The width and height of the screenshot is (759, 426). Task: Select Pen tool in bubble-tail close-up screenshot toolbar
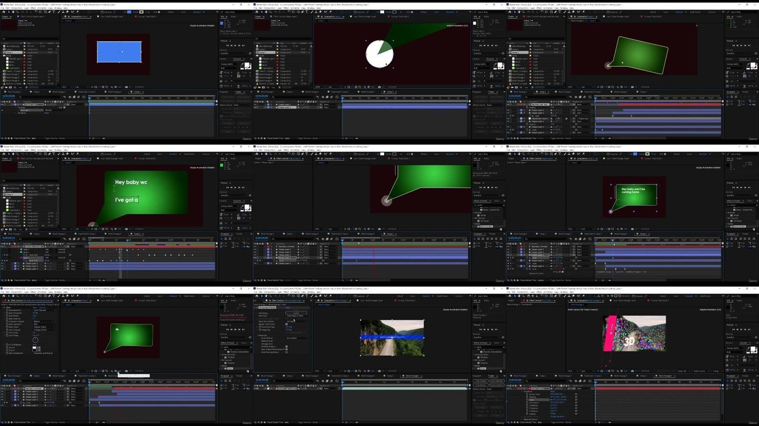pyautogui.click(x=303, y=154)
